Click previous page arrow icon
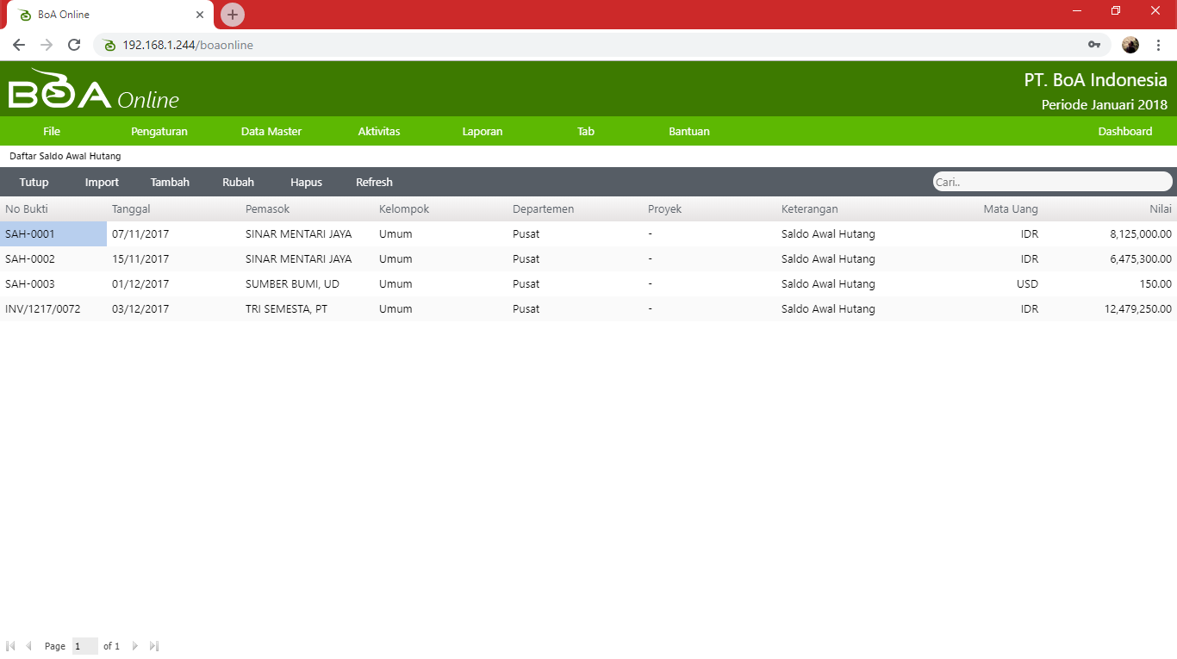Screen dimensions: 1177x659 coord(28,646)
